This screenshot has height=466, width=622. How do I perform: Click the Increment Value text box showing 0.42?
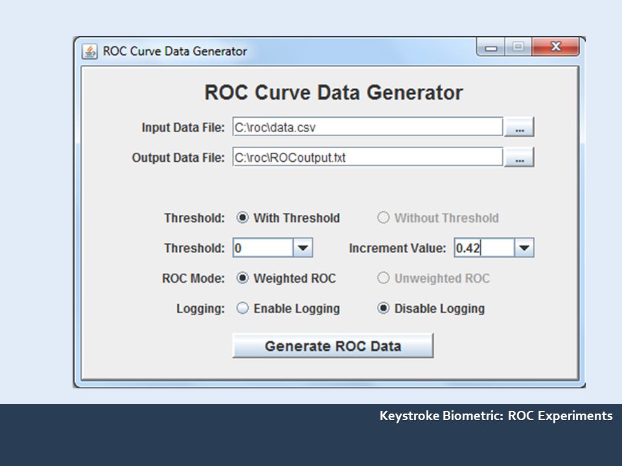(485, 248)
